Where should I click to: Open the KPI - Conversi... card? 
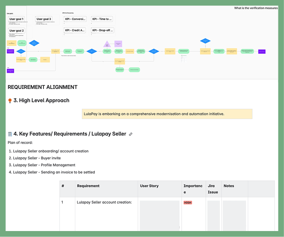click(x=75, y=19)
